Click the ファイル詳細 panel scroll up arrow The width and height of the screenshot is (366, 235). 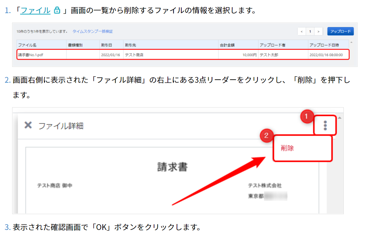(x=340, y=118)
